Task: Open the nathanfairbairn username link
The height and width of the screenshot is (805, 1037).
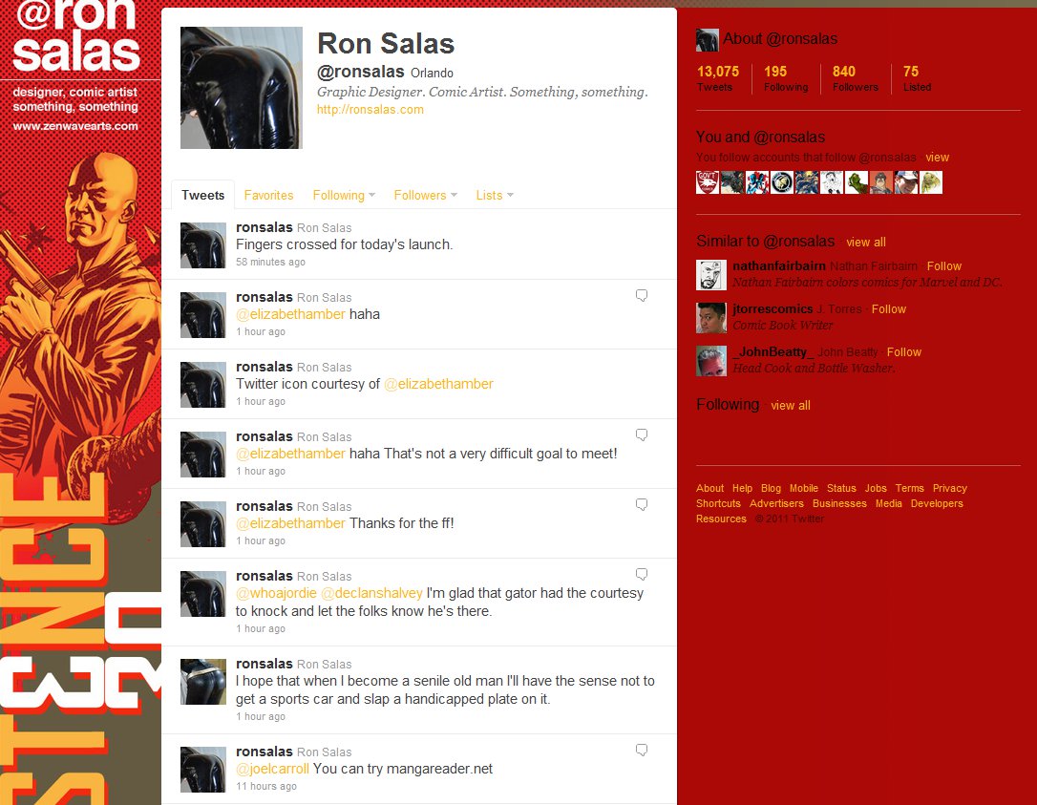Action: (779, 265)
